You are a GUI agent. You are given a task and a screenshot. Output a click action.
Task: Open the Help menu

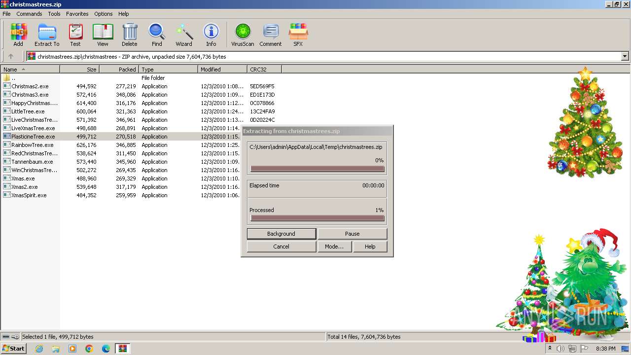click(x=124, y=14)
